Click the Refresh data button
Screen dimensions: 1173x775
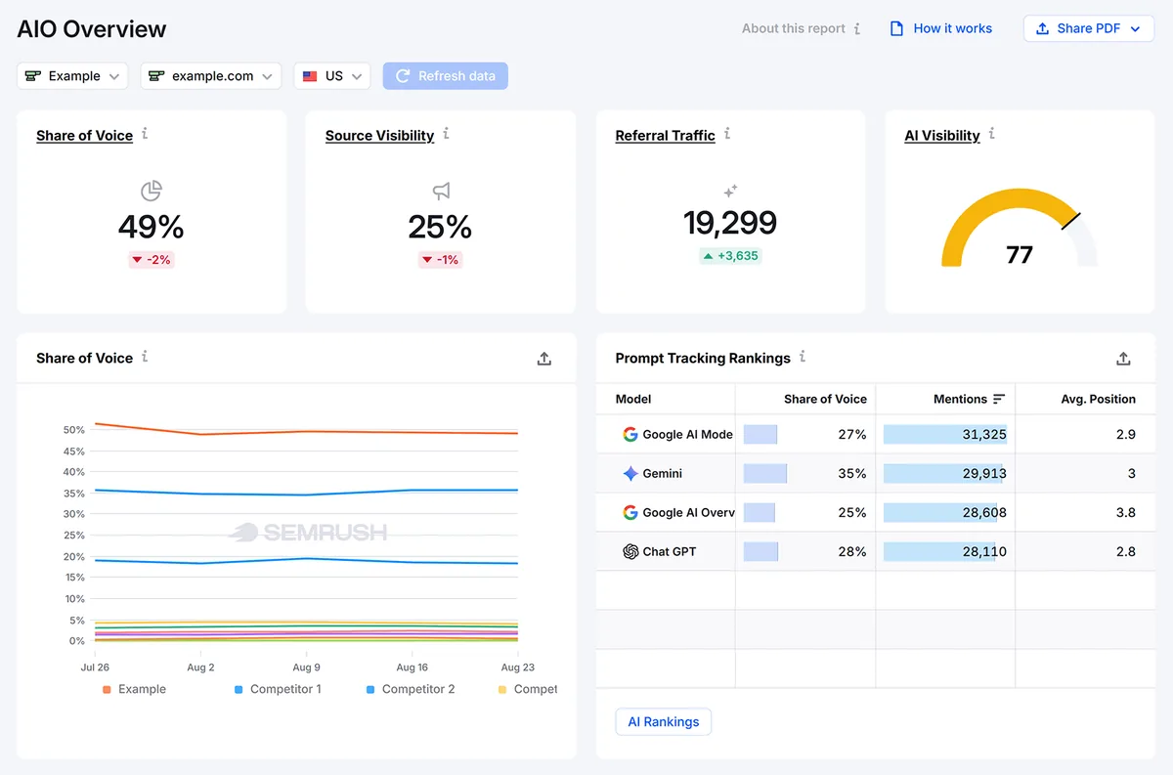click(x=446, y=76)
